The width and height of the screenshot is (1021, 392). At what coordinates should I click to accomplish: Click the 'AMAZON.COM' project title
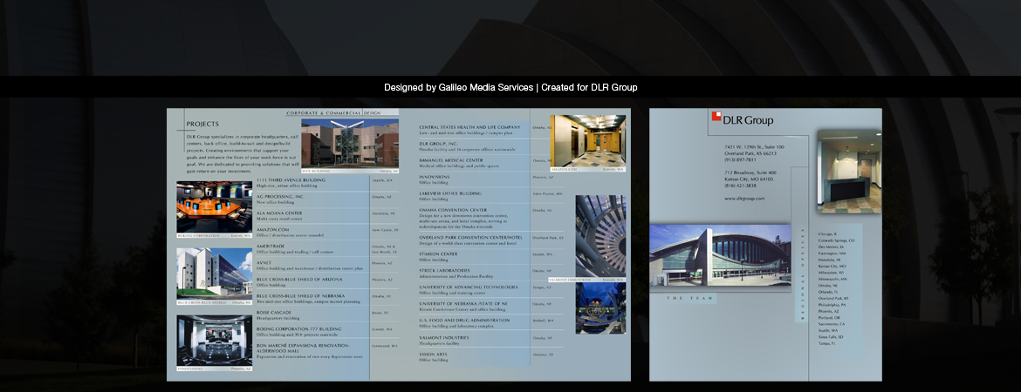273,229
